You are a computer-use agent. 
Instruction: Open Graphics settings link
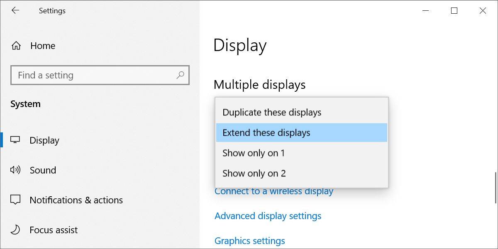(249, 241)
